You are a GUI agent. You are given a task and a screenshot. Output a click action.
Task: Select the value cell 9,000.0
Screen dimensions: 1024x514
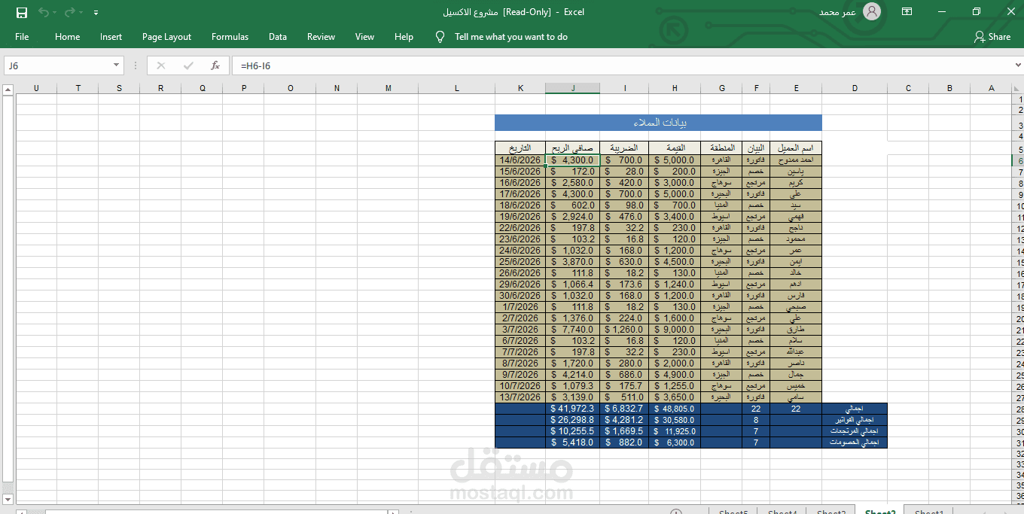pos(675,330)
